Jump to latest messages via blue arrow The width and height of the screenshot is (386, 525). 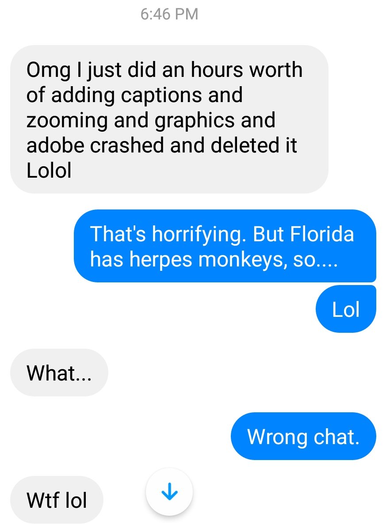(169, 491)
